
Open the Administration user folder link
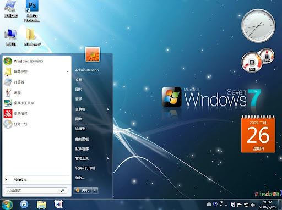(87, 70)
